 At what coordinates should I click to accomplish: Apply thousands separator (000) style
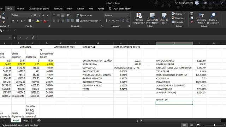point(118,21)
